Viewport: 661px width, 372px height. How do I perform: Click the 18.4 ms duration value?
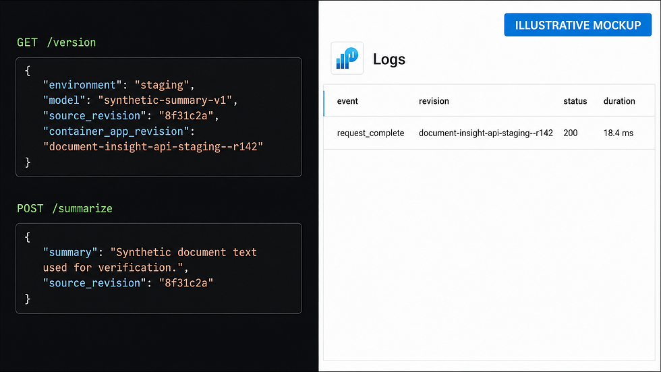[x=618, y=133]
